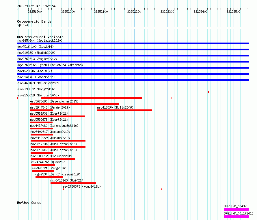
Task: Click the nsv416090 (Mills2006) label
Action: (115, 107)
